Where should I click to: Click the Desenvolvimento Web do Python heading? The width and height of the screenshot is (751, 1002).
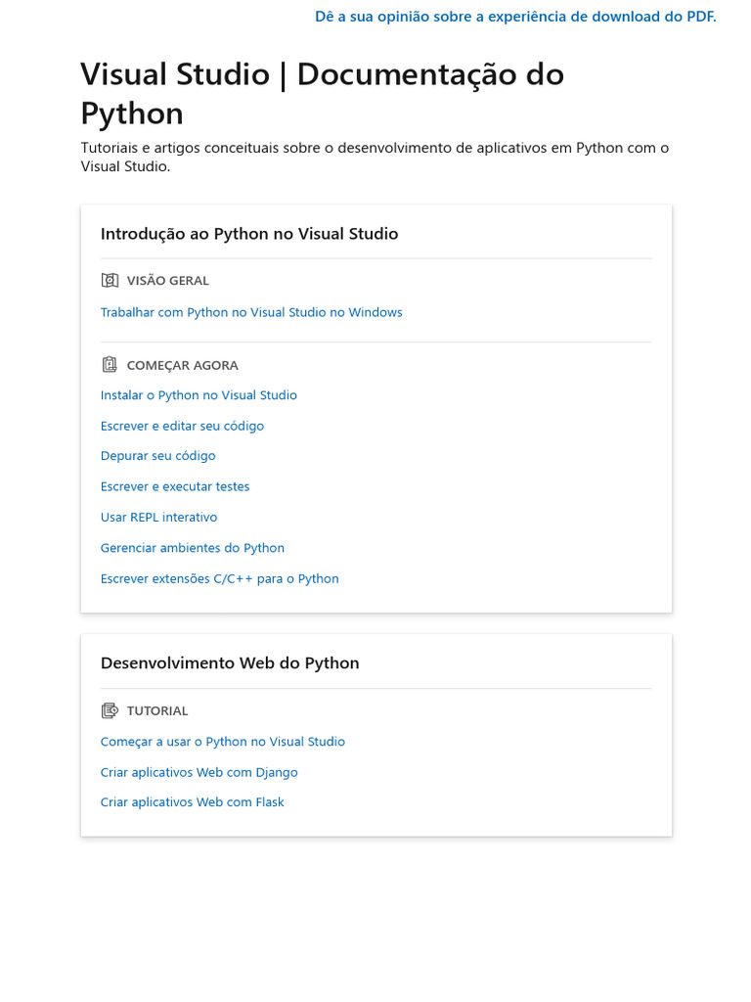[x=230, y=662]
